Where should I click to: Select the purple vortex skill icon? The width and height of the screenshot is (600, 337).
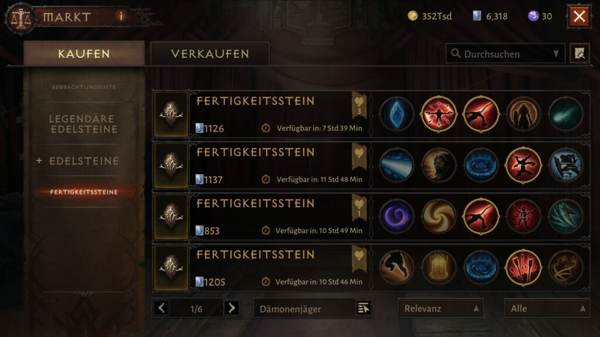coord(397,216)
